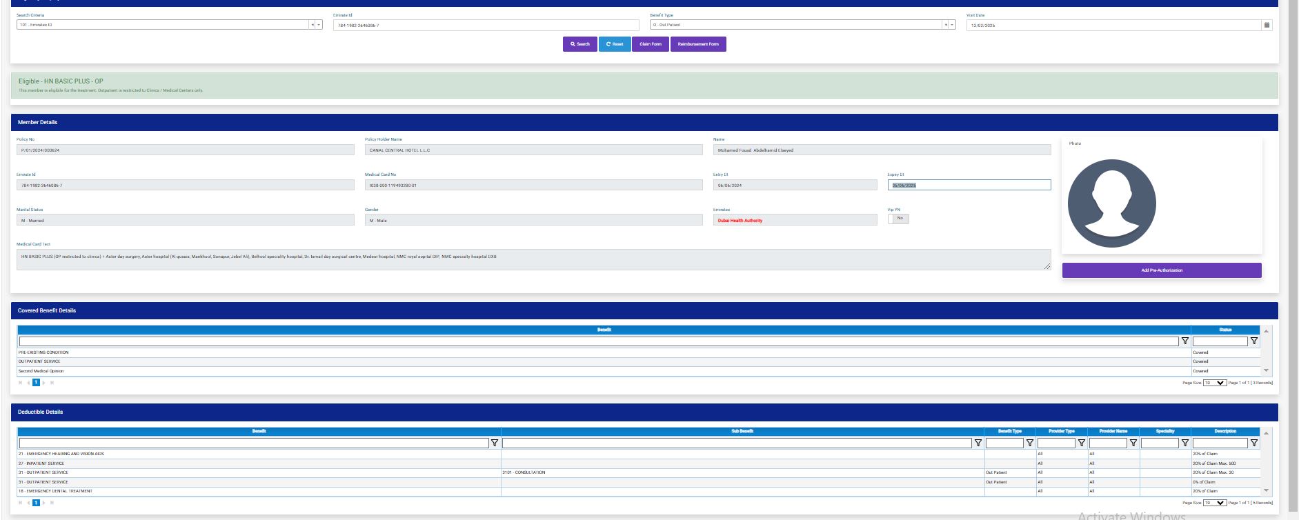This screenshot has width=1299, height=520.
Task: Open Covered Benefit page size dropdown
Action: pyautogui.click(x=1214, y=383)
